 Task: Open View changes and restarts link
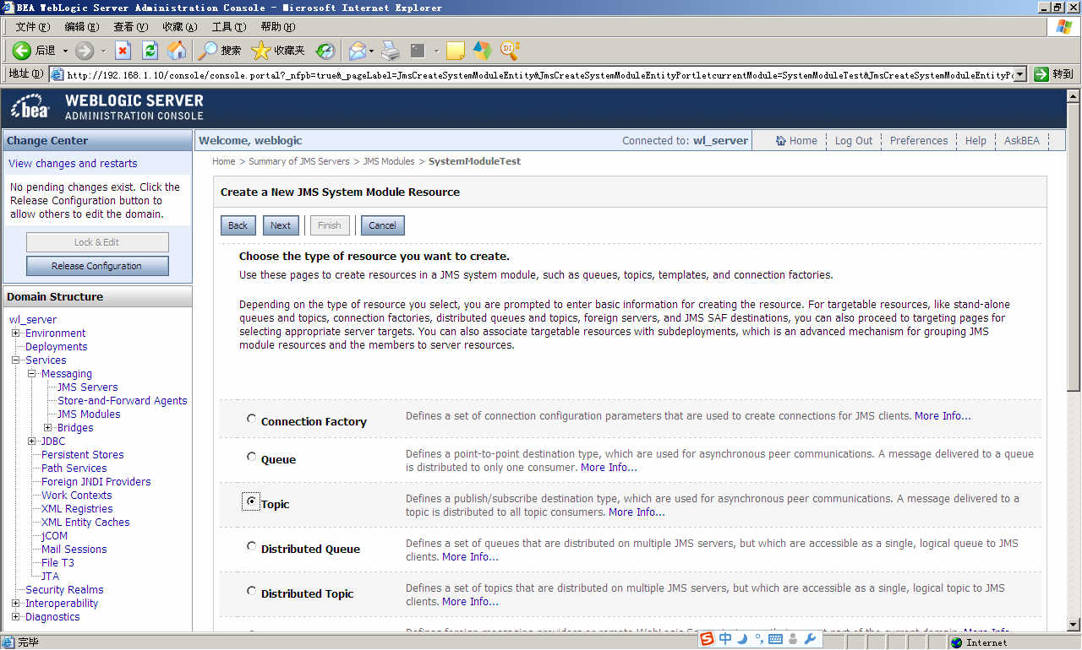click(x=73, y=164)
